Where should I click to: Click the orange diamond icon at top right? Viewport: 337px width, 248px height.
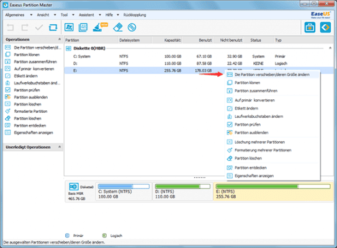click(325, 27)
